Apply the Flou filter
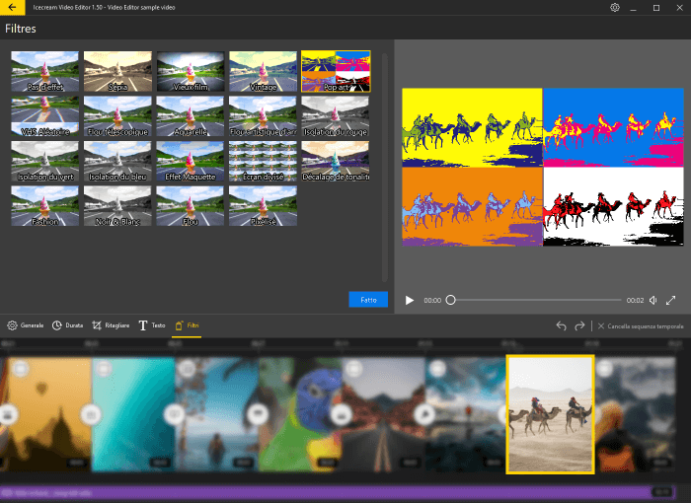Image resolution: width=691 pixels, height=503 pixels. (x=191, y=206)
